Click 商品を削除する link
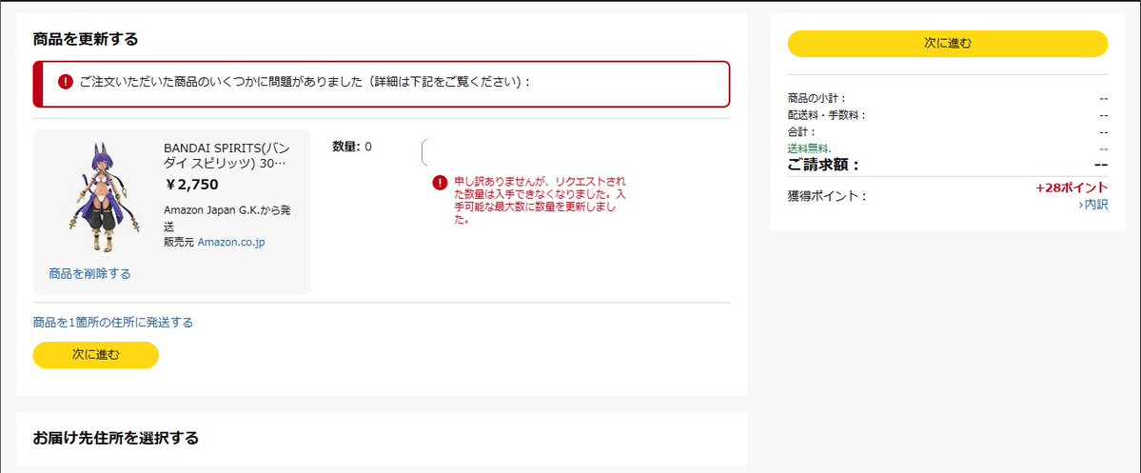The width and height of the screenshot is (1141, 473). point(89,273)
